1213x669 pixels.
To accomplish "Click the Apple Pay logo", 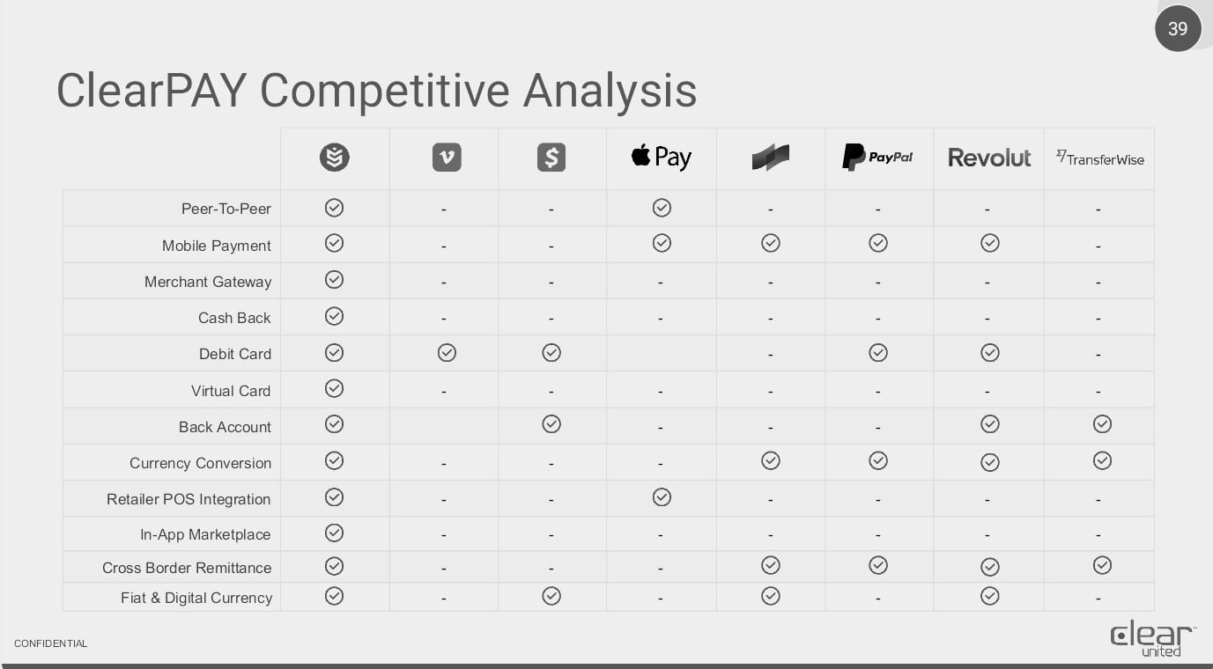I will point(662,158).
